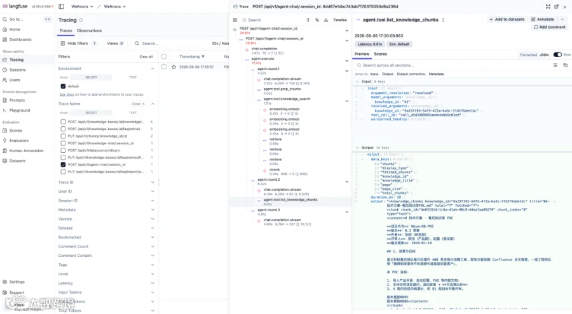Open the Playground
Image resolution: width=572 pixels, height=314 pixels.
click(x=20, y=110)
